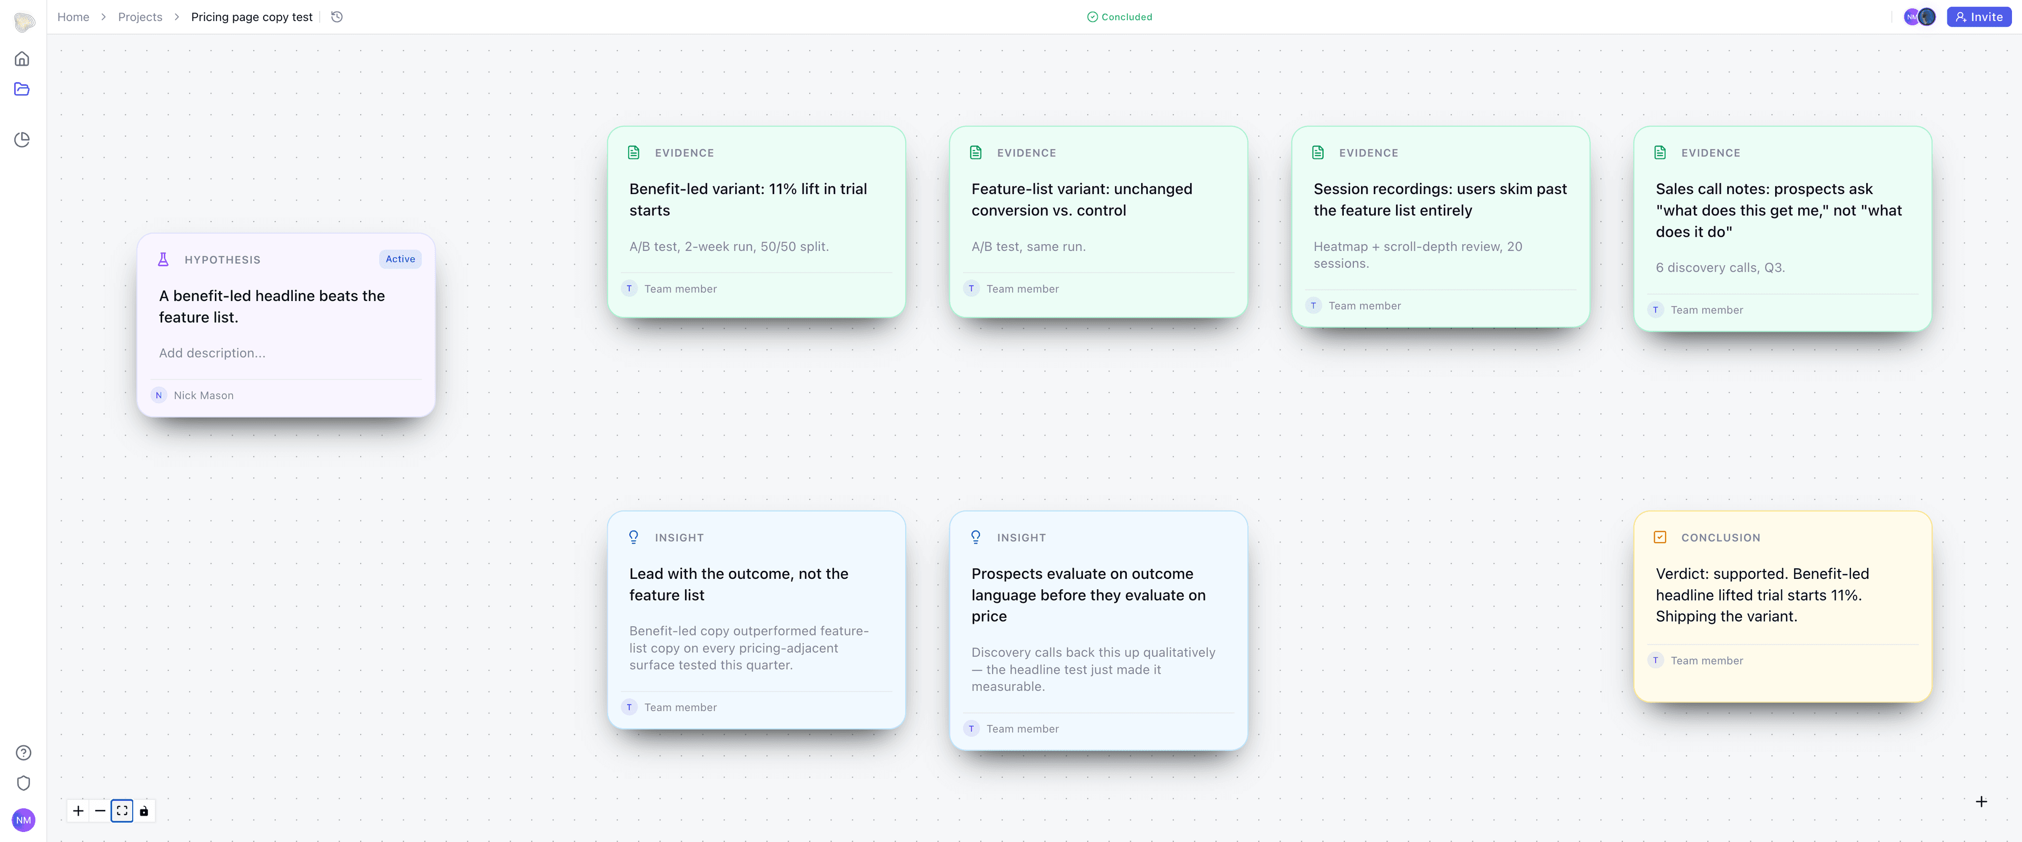This screenshot has height=842, width=2022.
Task: Open the NM user avatar menu
Action: pos(24,820)
